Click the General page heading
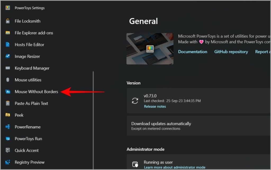The image size is (271, 170). [x=143, y=21]
